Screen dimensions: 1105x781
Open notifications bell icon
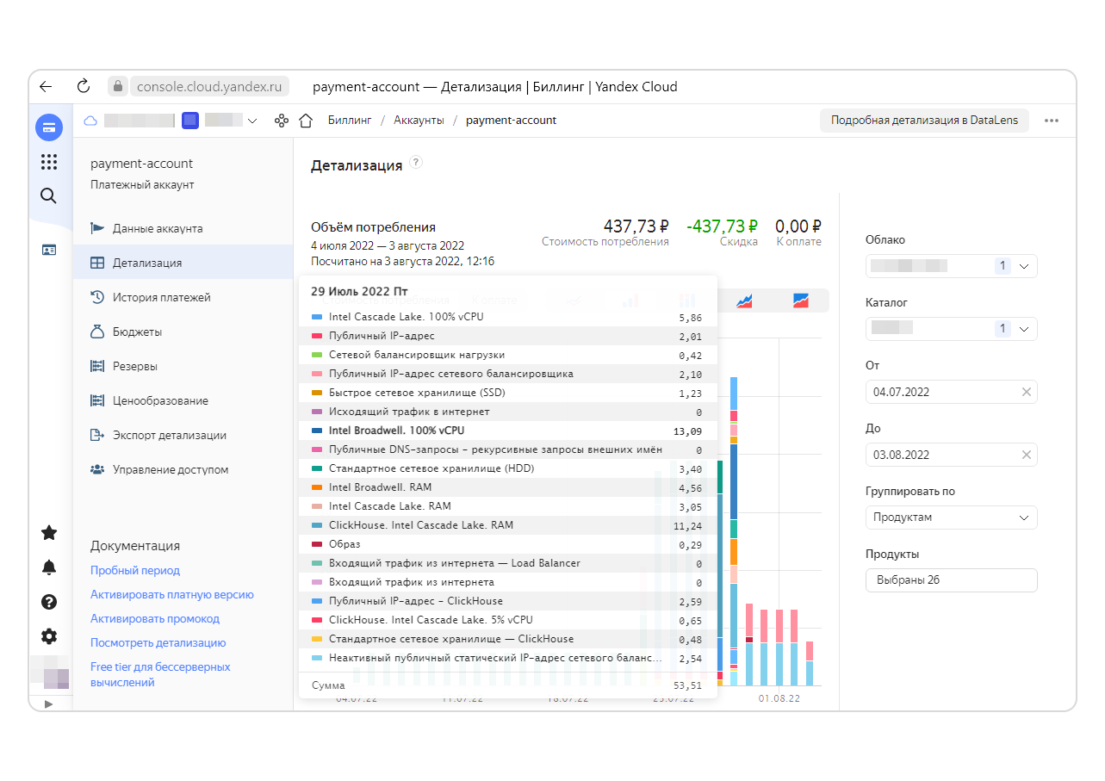pyautogui.click(x=49, y=567)
